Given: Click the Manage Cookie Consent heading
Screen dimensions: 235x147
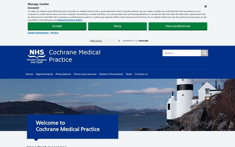Looking at the screenshot, I should click(38, 6).
